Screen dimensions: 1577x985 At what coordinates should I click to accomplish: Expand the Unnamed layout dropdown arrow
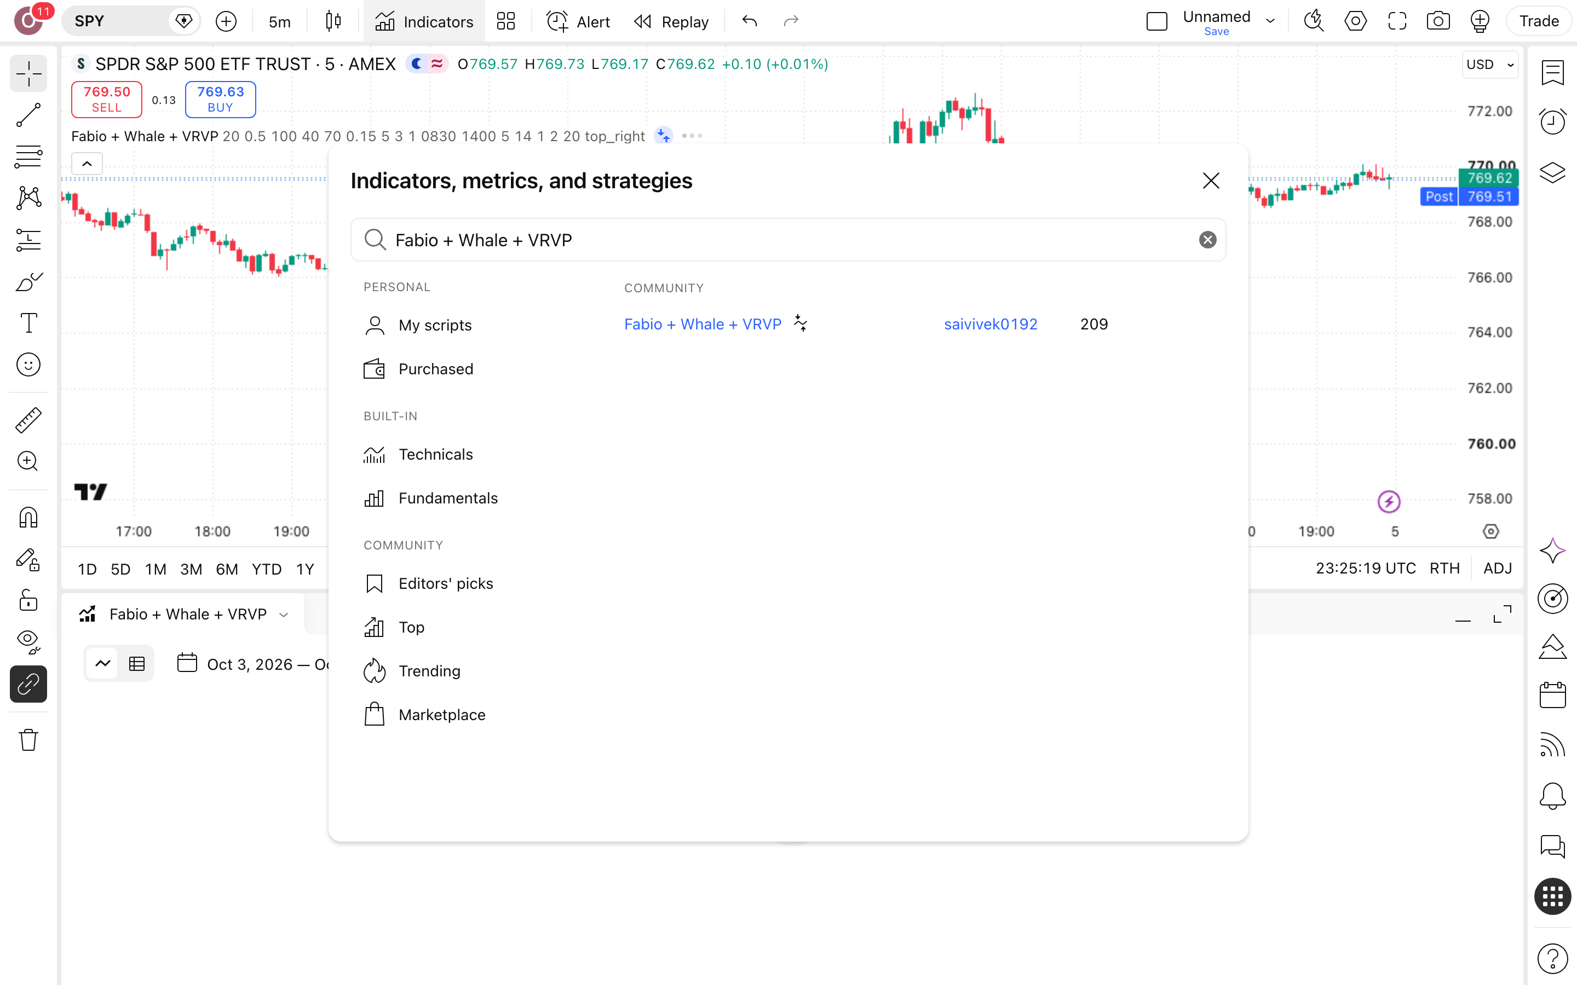pos(1270,21)
